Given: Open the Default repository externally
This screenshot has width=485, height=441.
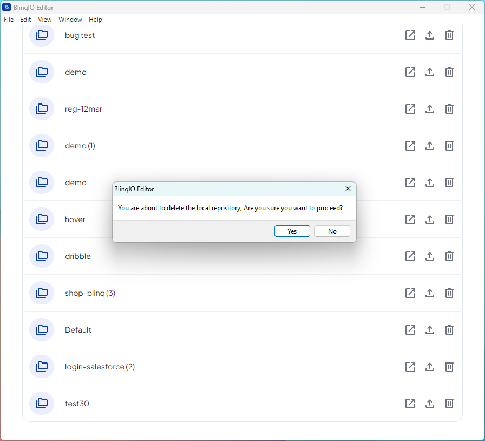Looking at the screenshot, I should [x=410, y=330].
